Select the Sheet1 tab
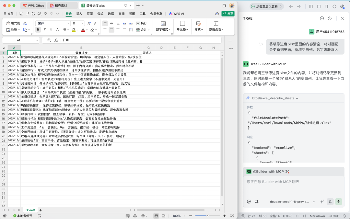Image resolution: width=350 pixels, height=219 pixels. [30, 210]
